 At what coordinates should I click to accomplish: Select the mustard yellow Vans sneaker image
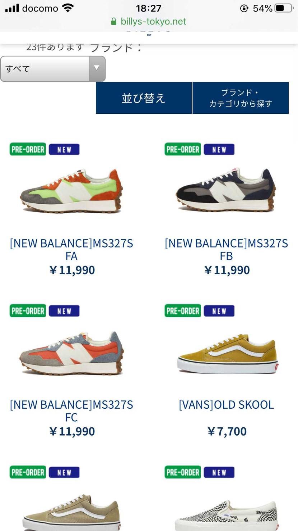(x=227, y=354)
